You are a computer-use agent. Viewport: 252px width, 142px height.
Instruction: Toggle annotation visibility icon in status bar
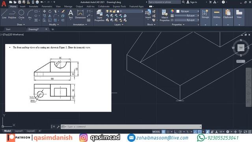[208, 132]
